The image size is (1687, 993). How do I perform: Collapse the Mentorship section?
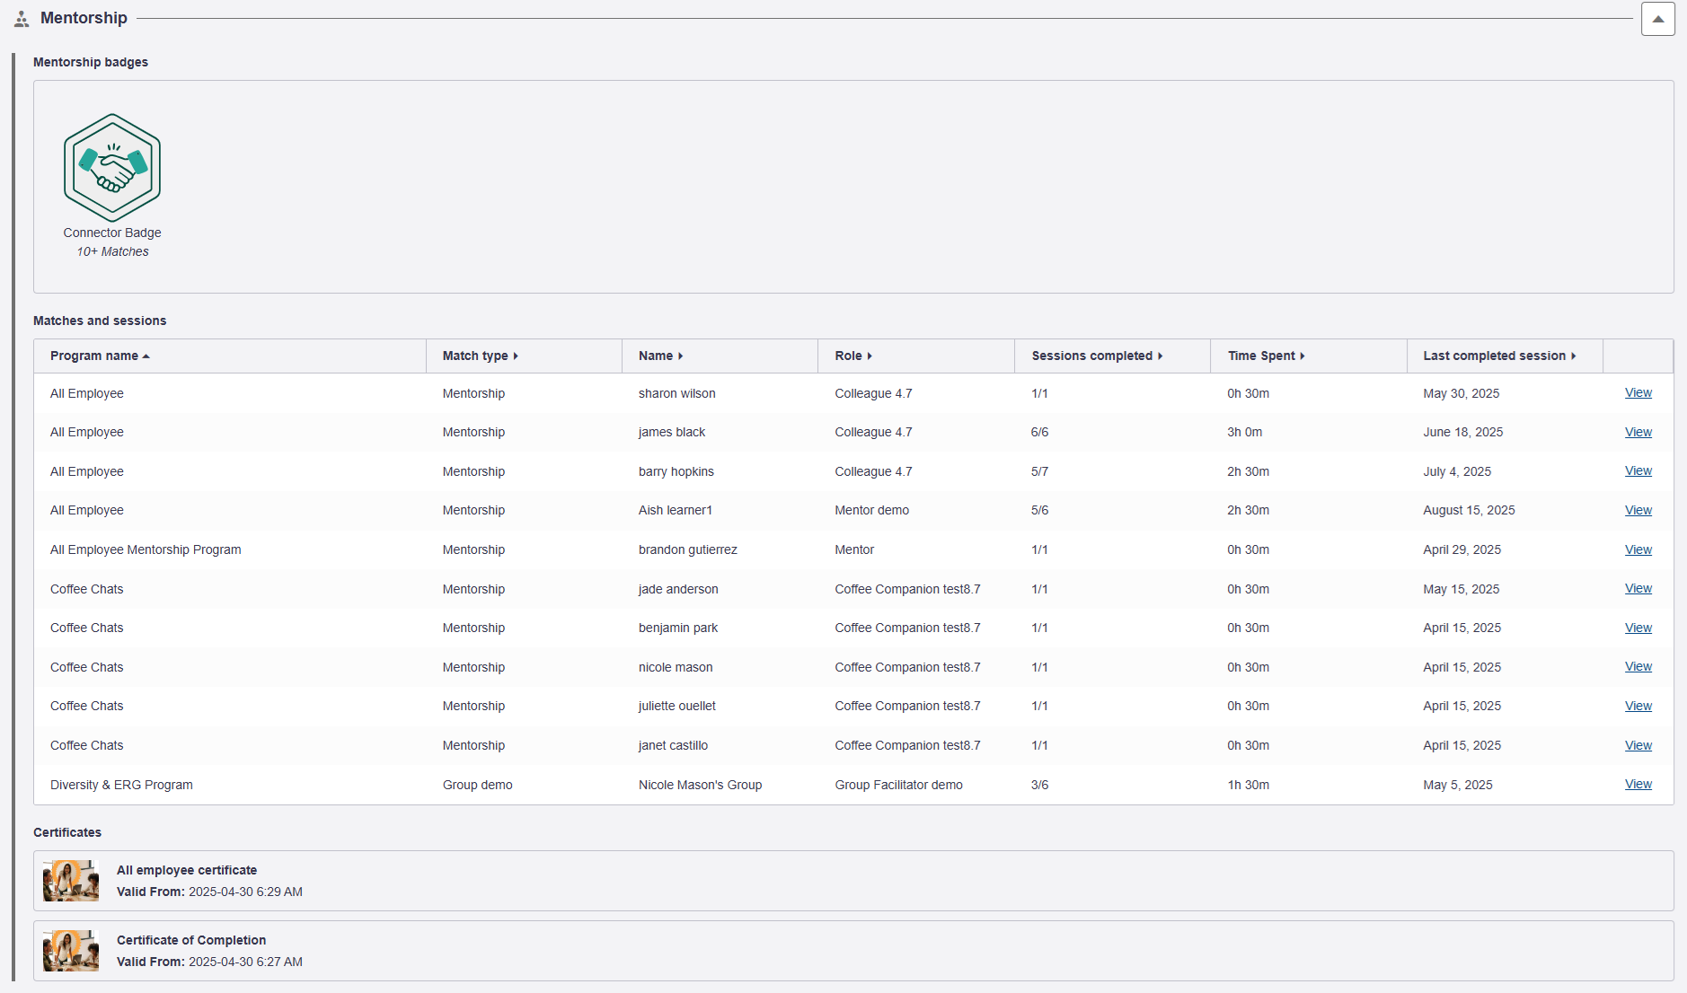(1657, 19)
